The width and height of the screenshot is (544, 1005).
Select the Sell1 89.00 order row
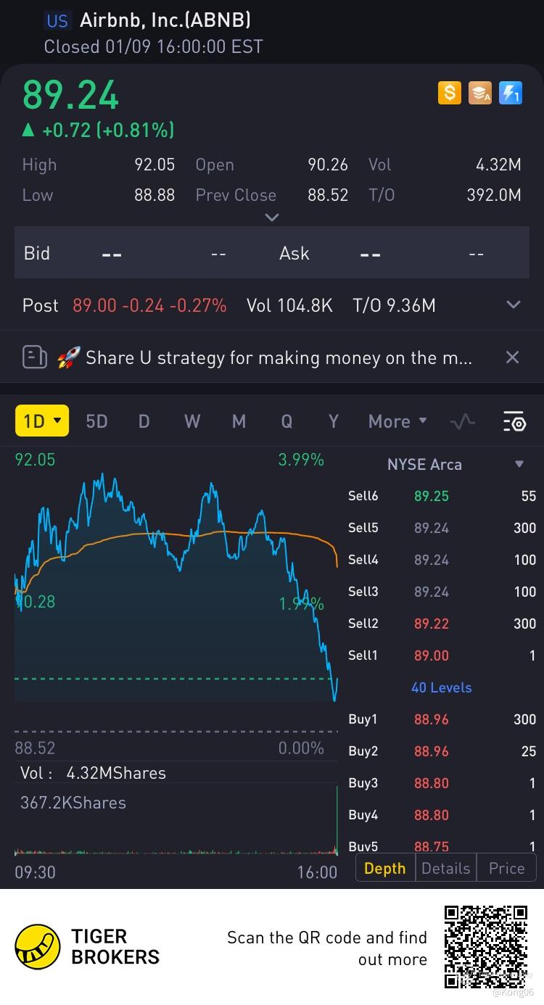[x=442, y=655]
